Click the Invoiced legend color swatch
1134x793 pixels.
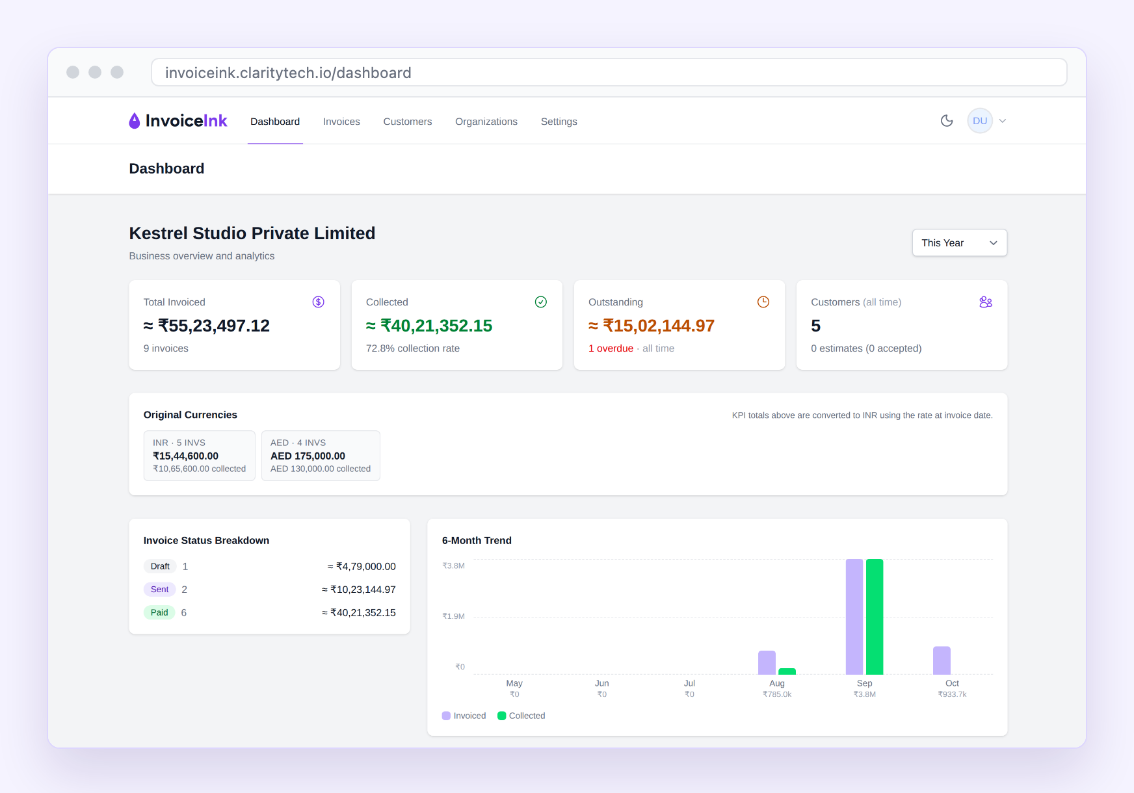point(446,716)
